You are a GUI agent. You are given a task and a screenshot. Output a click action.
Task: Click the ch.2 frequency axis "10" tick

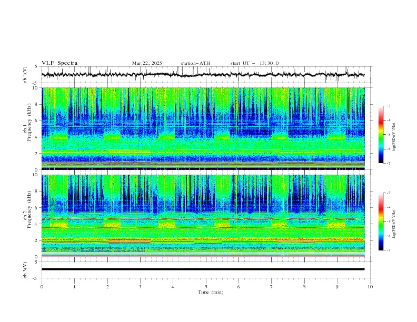point(36,175)
